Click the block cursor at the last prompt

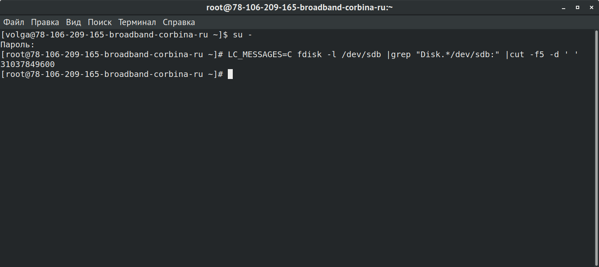coord(230,74)
